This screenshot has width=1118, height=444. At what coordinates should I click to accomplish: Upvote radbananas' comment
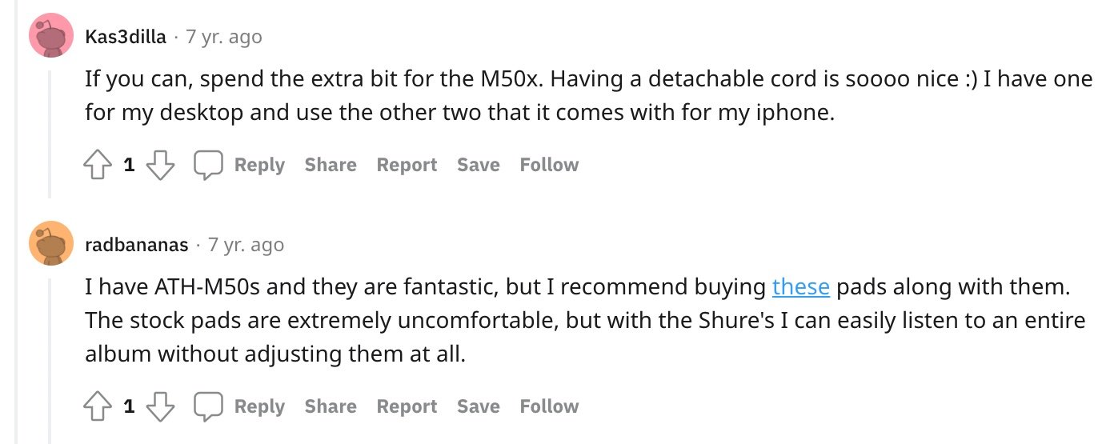[x=97, y=406]
